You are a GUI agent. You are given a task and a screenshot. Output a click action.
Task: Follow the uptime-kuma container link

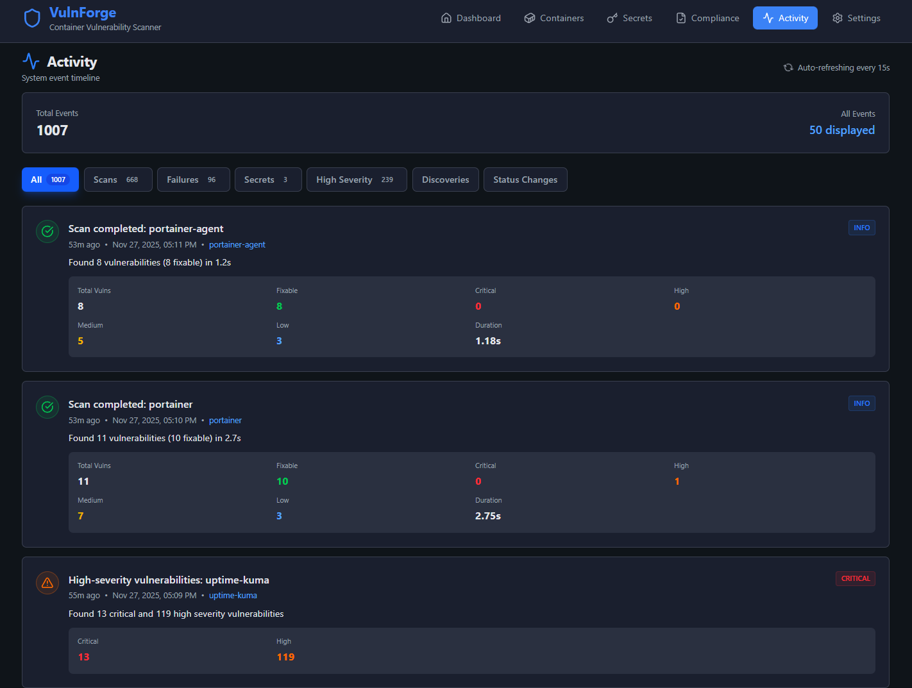click(x=233, y=596)
